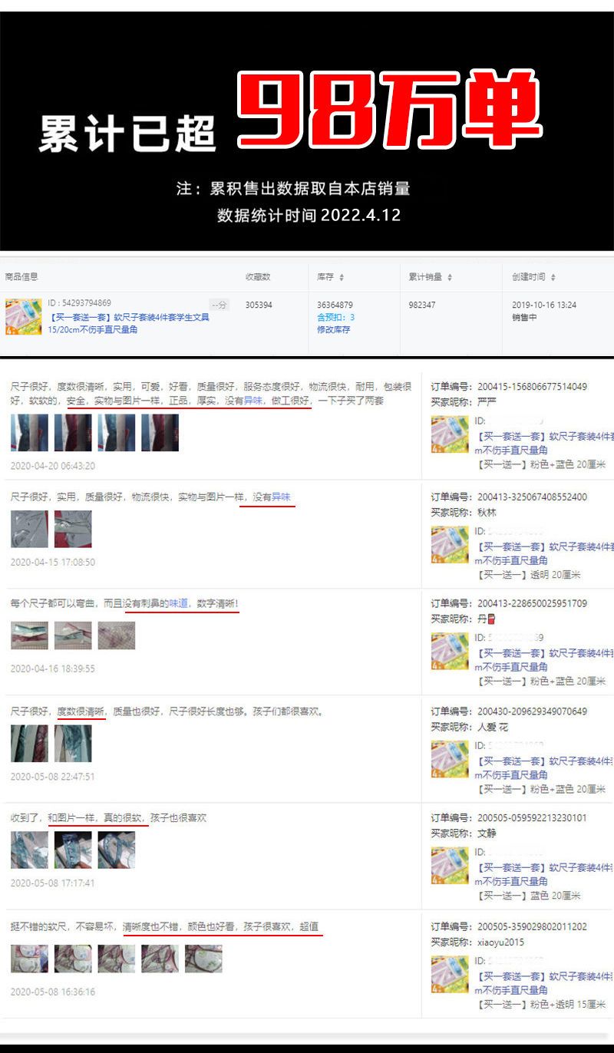Open order product icon for buyer 严严

[450, 434]
